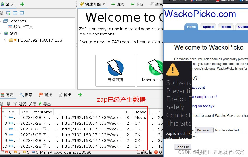Expand the http://192.168.17.133 site node

(x=4, y=40)
